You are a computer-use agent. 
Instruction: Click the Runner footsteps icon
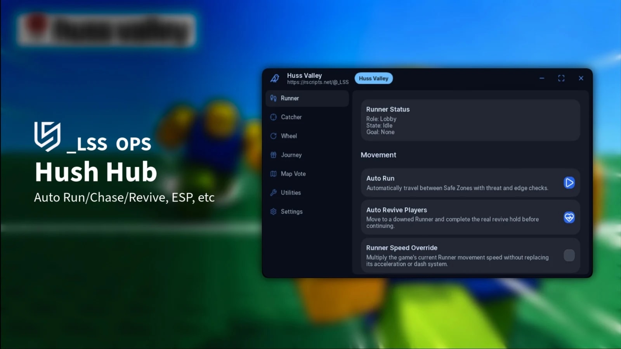[x=273, y=98]
